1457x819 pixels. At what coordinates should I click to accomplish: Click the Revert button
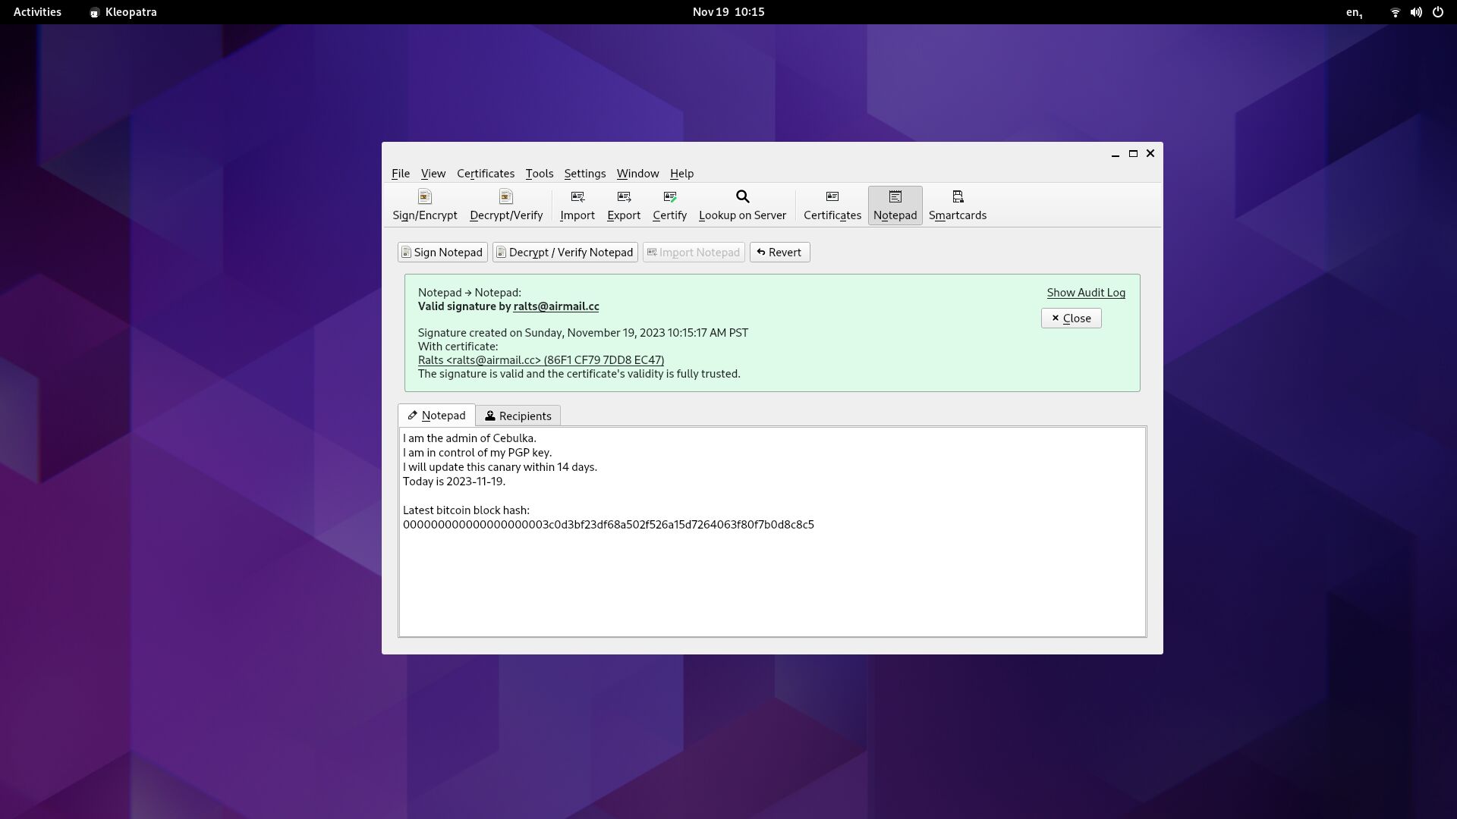point(779,251)
